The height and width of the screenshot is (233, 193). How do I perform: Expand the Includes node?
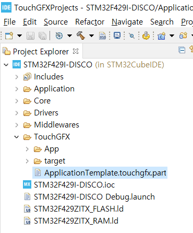point(17,77)
